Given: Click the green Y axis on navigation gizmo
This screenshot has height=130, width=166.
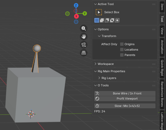Looking at the screenshot, I should click(x=84, y=13).
